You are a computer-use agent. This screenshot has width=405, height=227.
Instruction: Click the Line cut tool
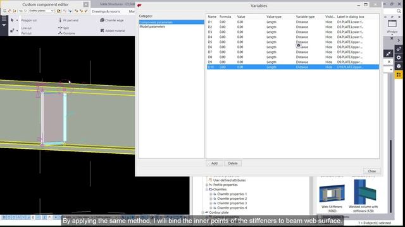click(x=27, y=28)
